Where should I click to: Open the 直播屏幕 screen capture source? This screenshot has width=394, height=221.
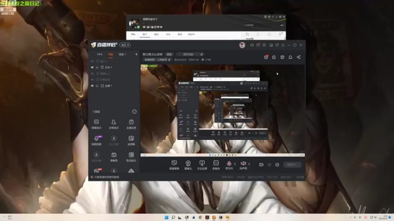(x=174, y=165)
